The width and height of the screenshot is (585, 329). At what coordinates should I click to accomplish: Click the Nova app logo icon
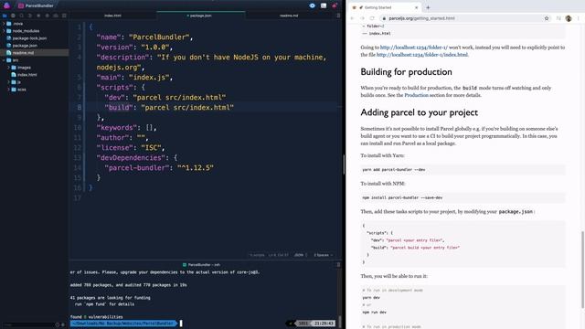coord(6,5)
